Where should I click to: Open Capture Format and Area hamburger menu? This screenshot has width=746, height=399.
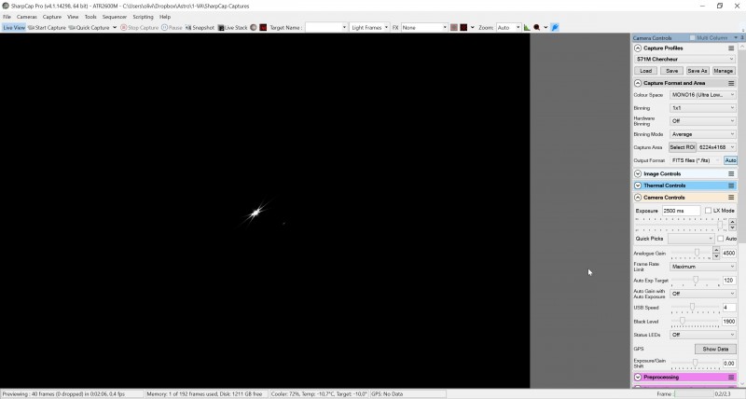[x=731, y=83]
